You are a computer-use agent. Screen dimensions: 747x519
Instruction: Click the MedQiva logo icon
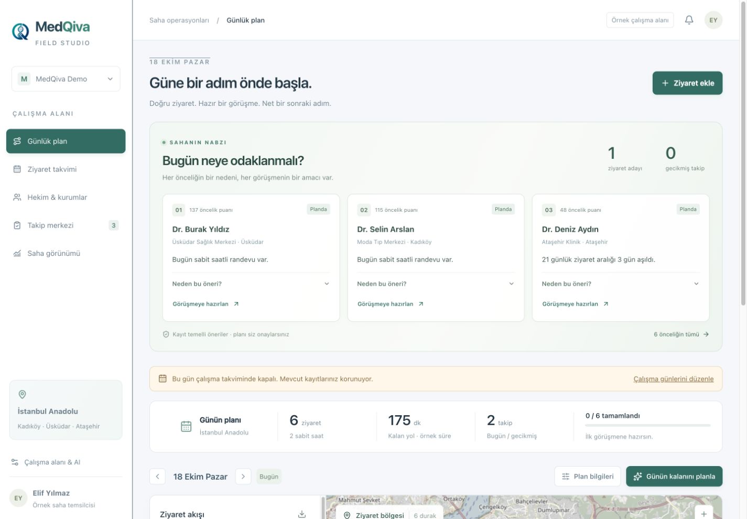(x=20, y=31)
